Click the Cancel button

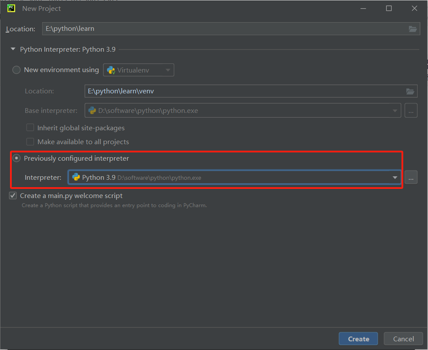pos(403,339)
